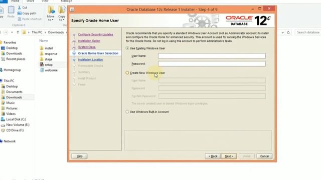Viewport: 321px width, 180px height.
Task: Open Desktop under This PC
Action: (12, 86)
